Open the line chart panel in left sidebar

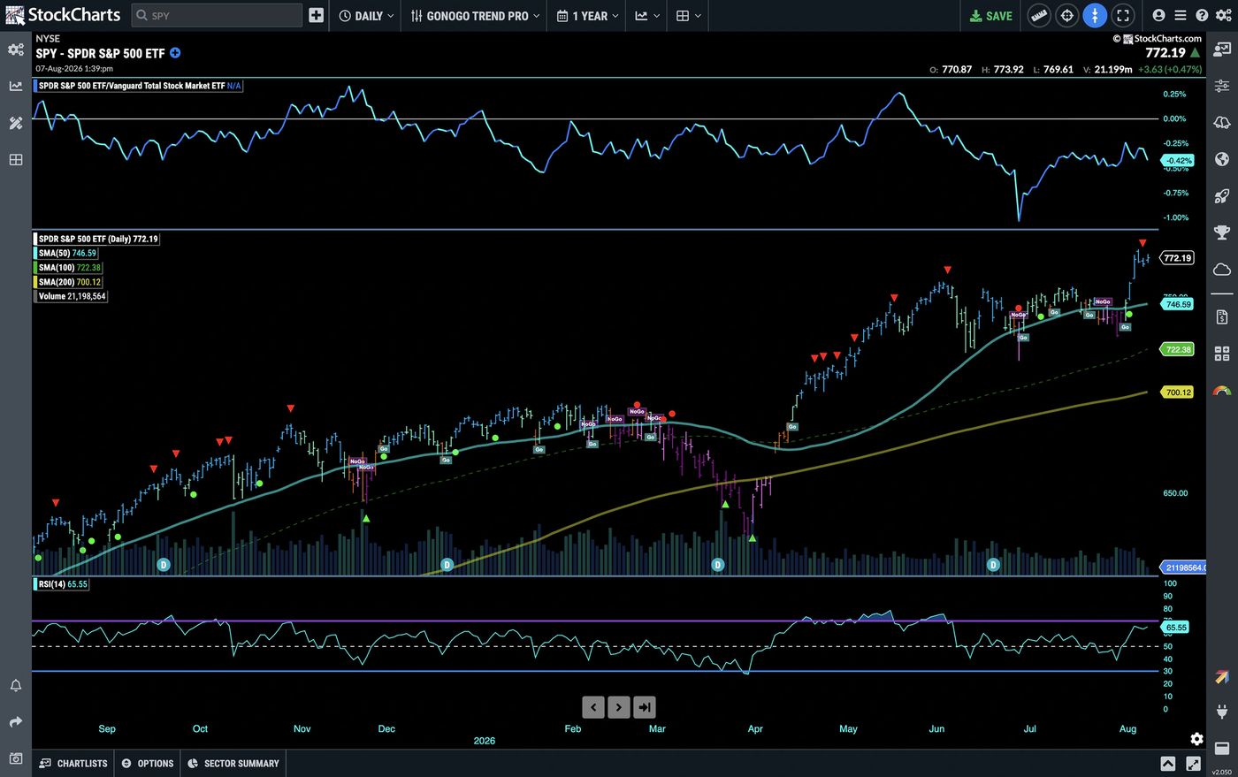click(16, 86)
